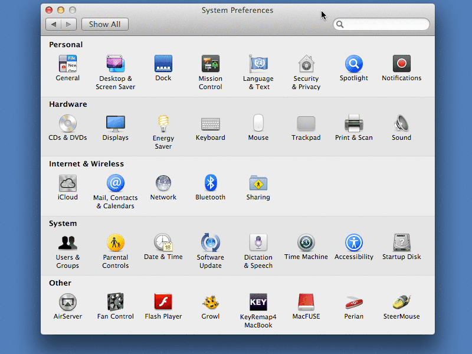Open the Time Machine pane
This screenshot has width=472, height=354.
pyautogui.click(x=306, y=243)
